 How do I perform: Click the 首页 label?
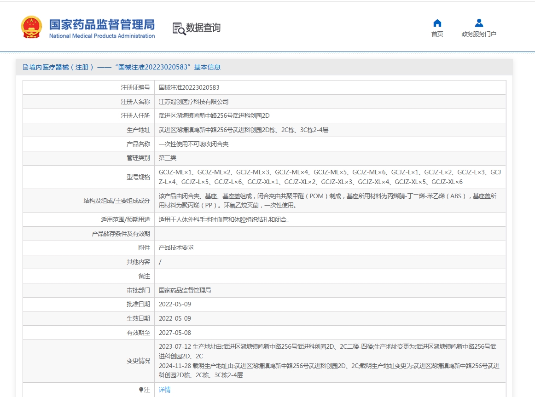(x=437, y=34)
